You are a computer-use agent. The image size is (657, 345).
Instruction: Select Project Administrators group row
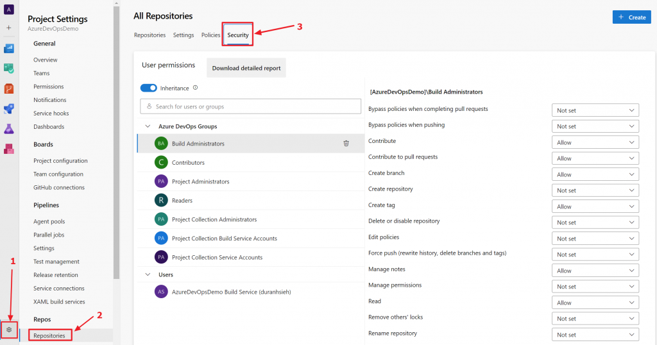(251, 181)
